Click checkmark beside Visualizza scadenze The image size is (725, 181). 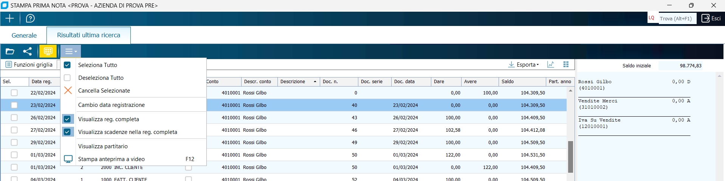[x=67, y=132]
